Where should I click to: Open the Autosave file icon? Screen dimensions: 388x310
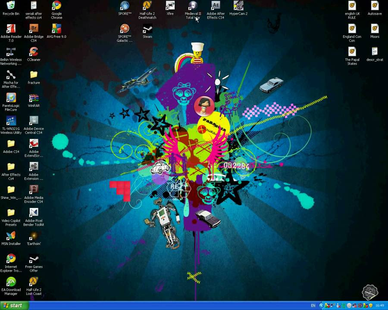tap(375, 6)
